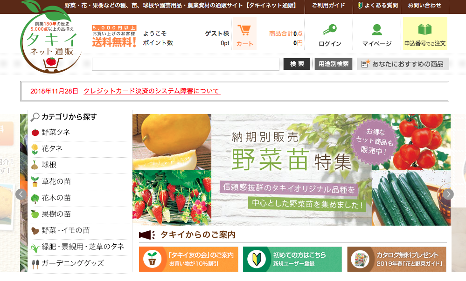Screen dimensions: 466x281
Task: Click the マイページ label
Action: [377, 44]
